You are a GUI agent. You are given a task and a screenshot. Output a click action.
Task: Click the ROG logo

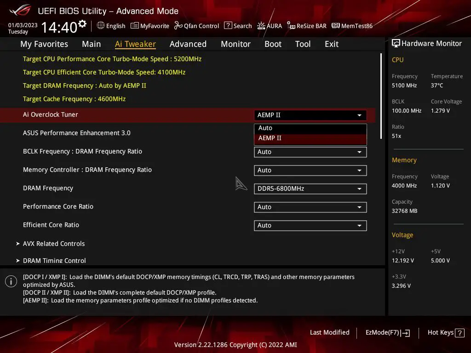pos(20,10)
